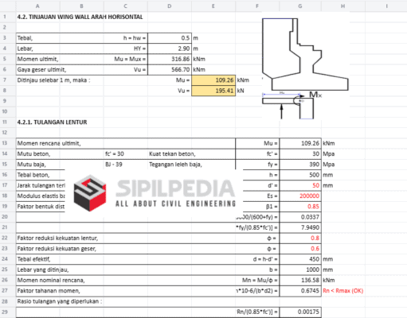Click the 'Mu = Mux =' label cell

pos(125,59)
